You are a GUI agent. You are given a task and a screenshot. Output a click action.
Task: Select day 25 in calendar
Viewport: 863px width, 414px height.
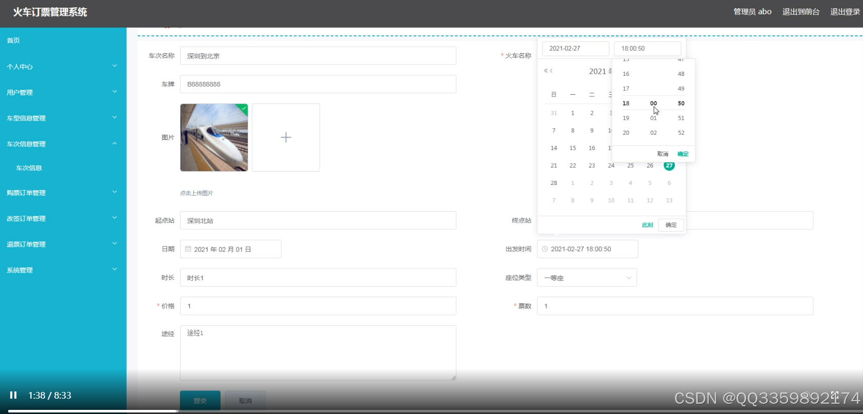(x=631, y=165)
